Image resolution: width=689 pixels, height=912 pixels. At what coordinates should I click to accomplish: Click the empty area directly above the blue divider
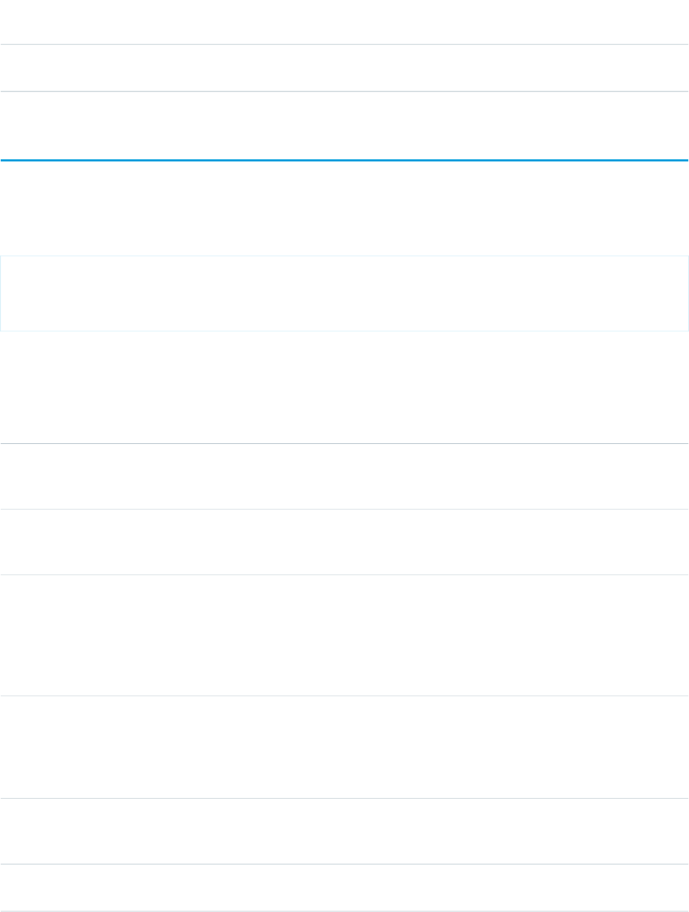(344, 126)
